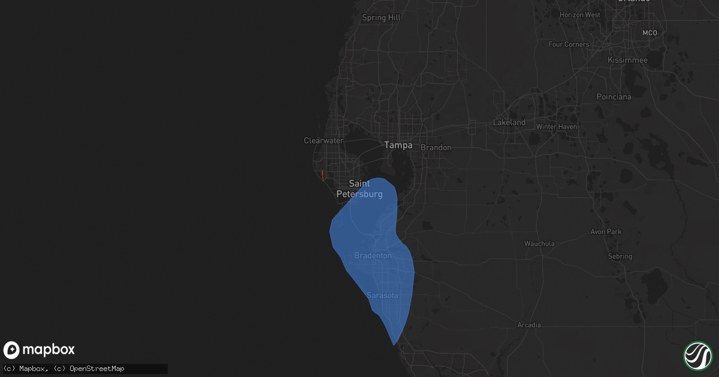Click the Sebring label
719x377 pixels.
point(620,256)
